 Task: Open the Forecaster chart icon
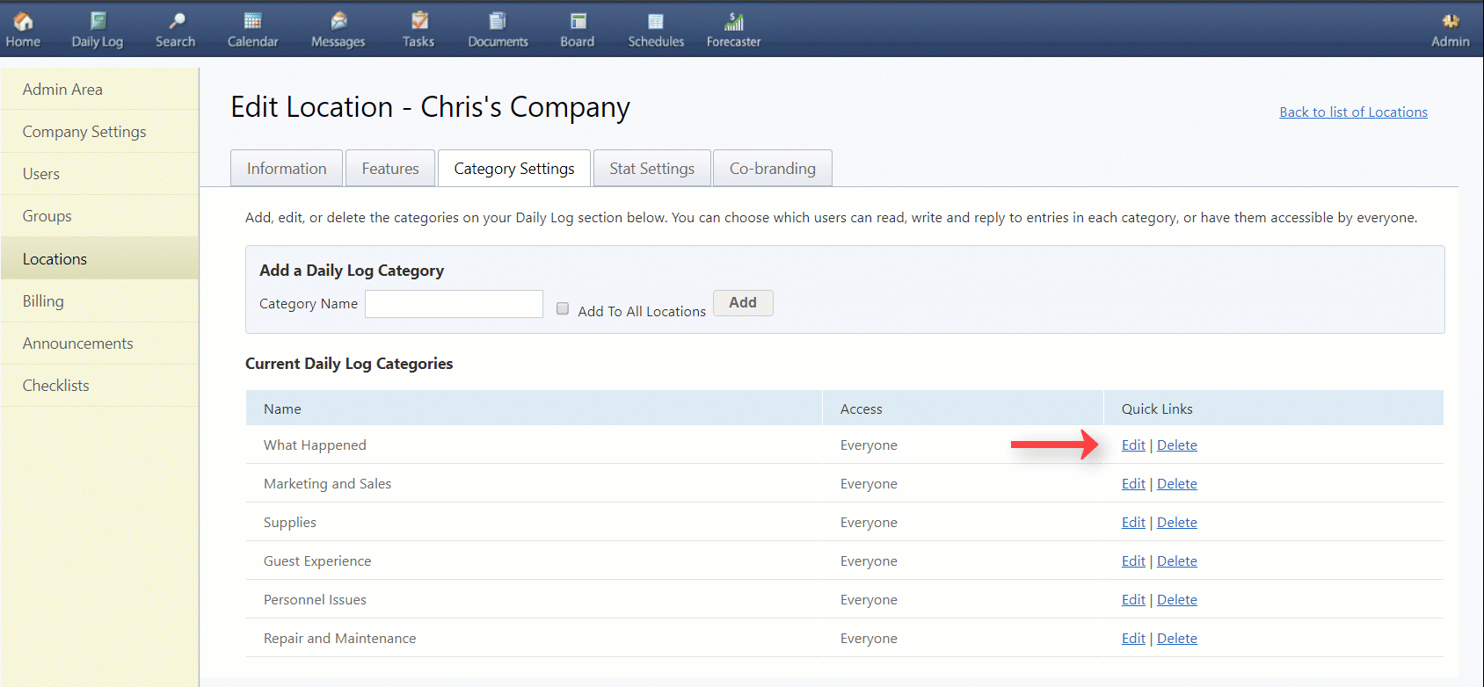(x=734, y=21)
